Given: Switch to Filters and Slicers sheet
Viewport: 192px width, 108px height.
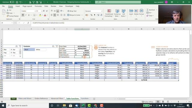Looking at the screenshot, I should click(x=25, y=98).
